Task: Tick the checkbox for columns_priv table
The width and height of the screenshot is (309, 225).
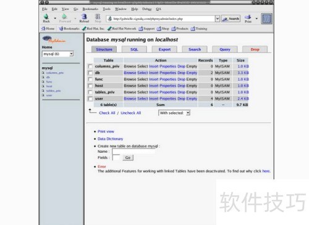Action: [x=90, y=67]
